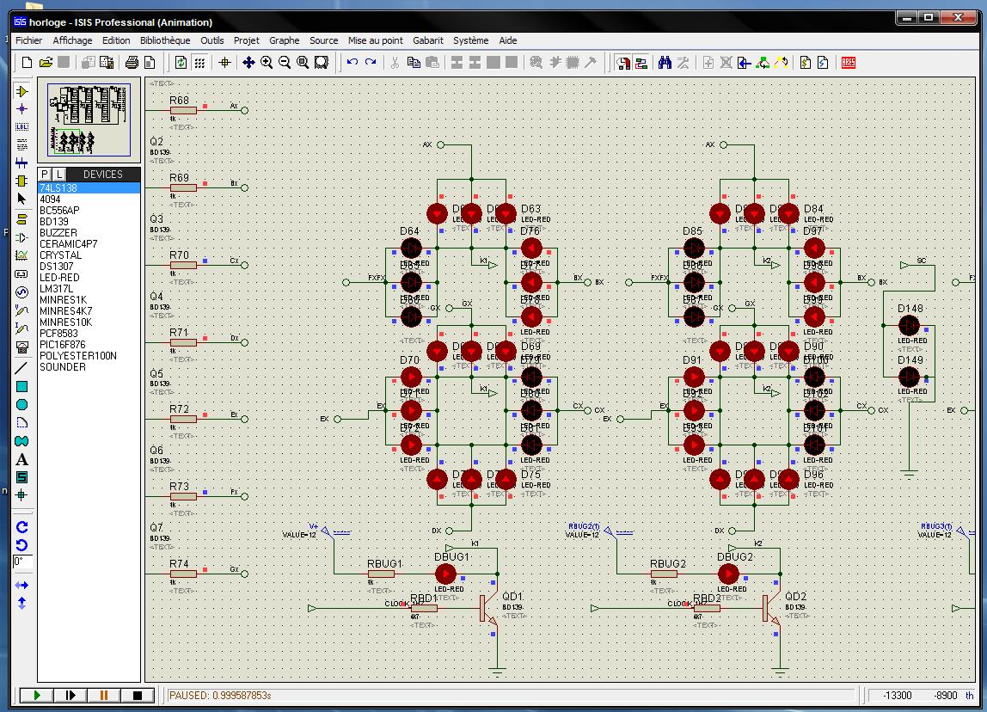Click the schematic overview thumbnail
The height and width of the screenshot is (712, 987).
[89, 119]
